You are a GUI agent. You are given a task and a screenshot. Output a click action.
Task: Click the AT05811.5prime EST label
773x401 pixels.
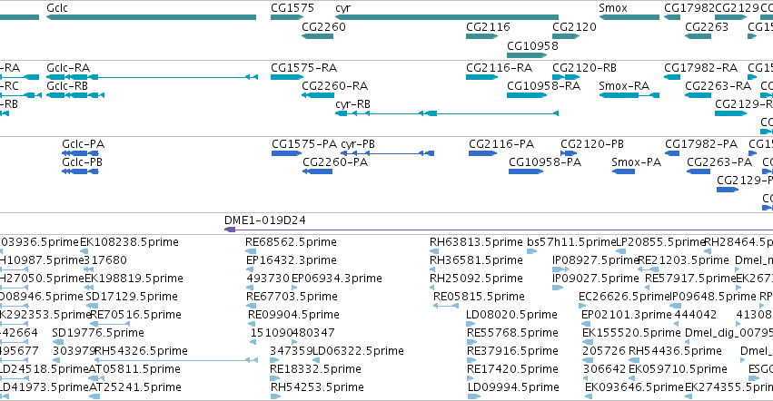[x=134, y=369]
